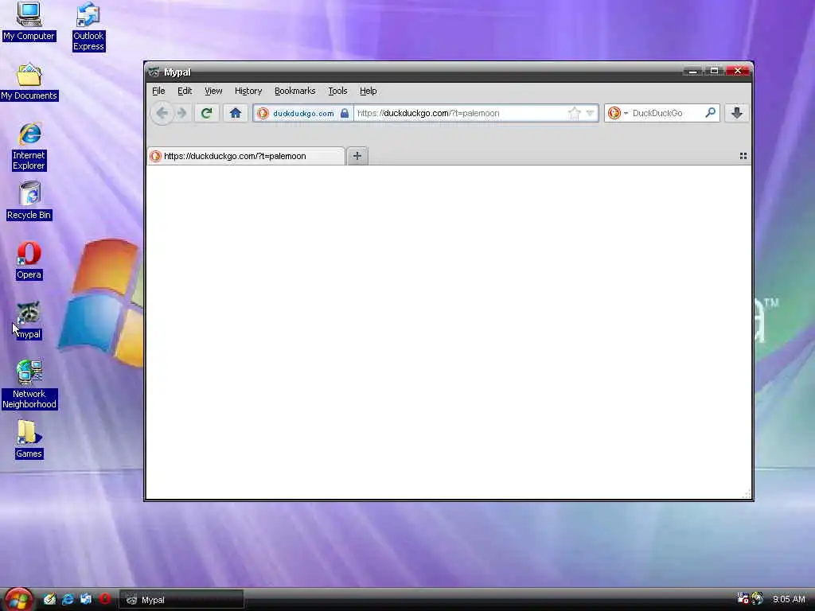Click the last tray icon beside the clock
This screenshot has height=611, width=815.
coord(758,599)
